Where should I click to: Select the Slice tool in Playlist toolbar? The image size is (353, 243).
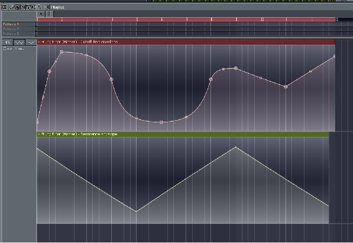28,7
